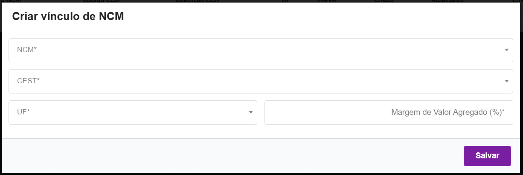This screenshot has width=523, height=175.
Task: Click the 'Margem de Valor Agregado (%)*' placeholder
Action: [x=448, y=112]
